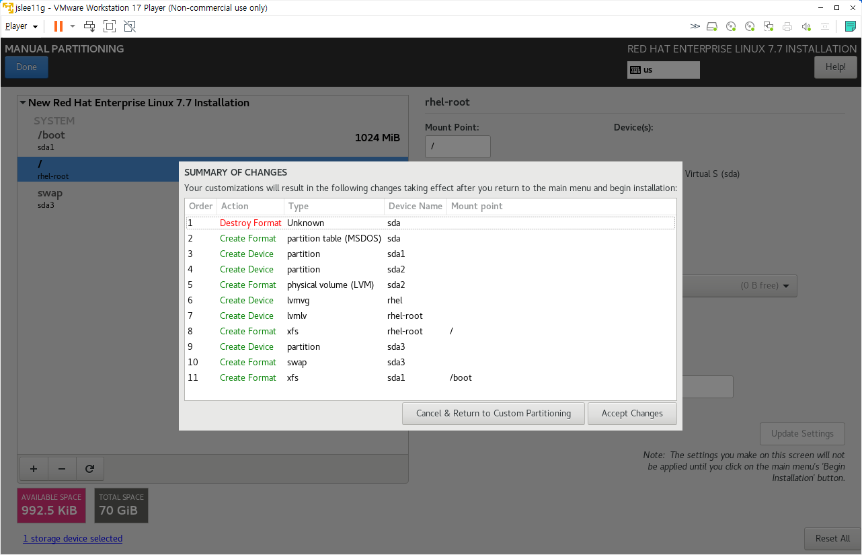The width and height of the screenshot is (862, 555).
Task: Select the lvmvg rhel row
Action: tap(430, 300)
